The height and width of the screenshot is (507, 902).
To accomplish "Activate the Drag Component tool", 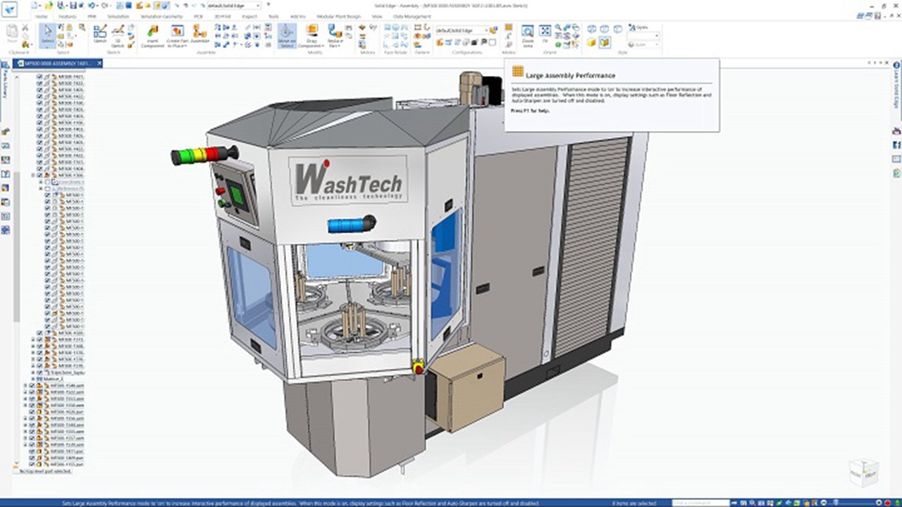I will pos(314,35).
